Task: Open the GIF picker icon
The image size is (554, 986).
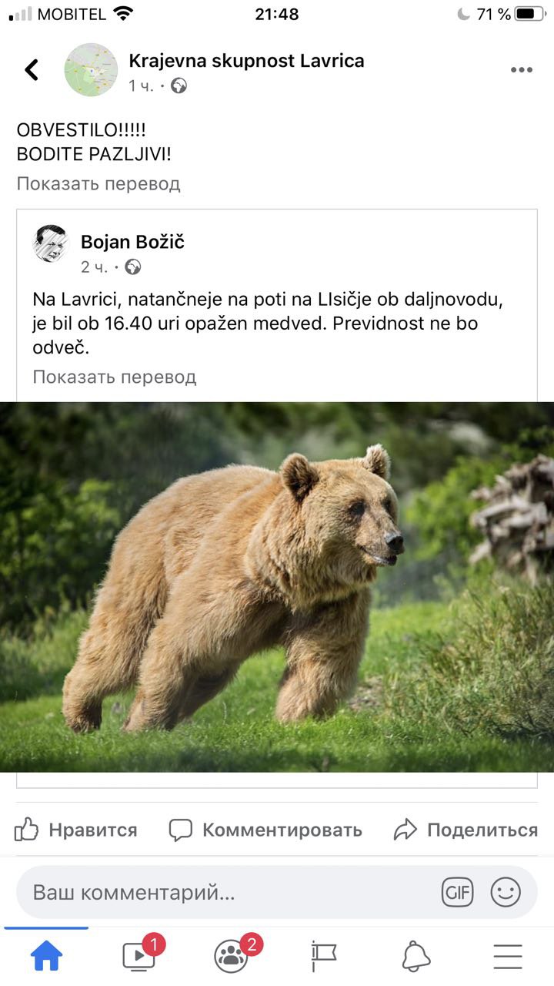Action: click(x=457, y=893)
